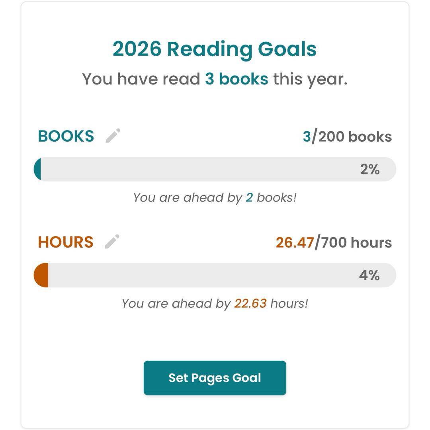Select the 26.47/700 hours counter

coord(334,242)
